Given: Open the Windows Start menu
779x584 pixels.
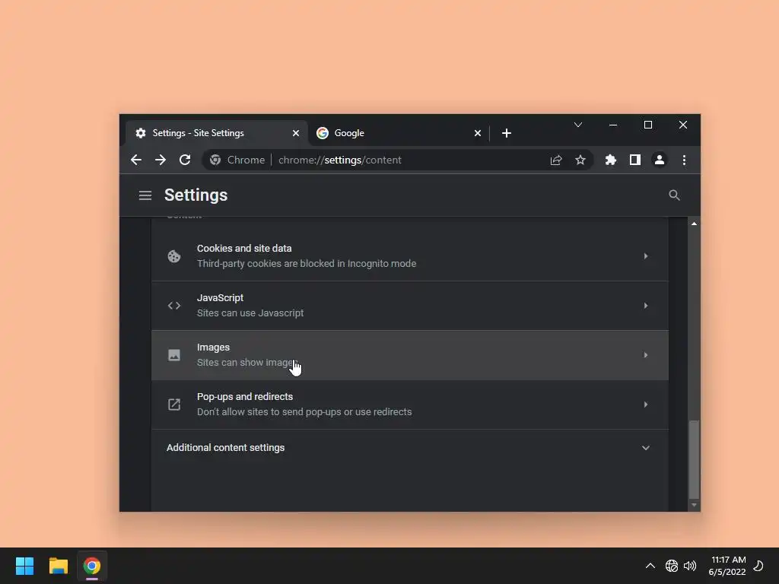Looking at the screenshot, I should pos(24,566).
